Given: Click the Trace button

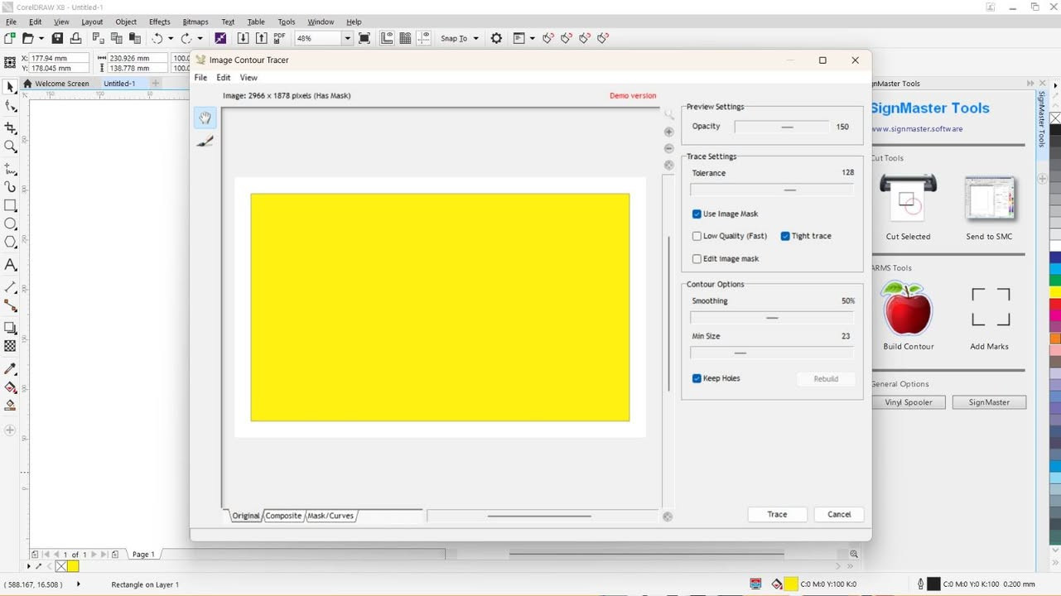Looking at the screenshot, I should click(x=777, y=514).
